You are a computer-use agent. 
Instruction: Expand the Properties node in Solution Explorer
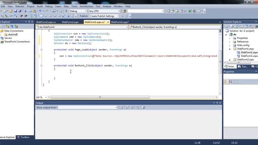tap(230, 38)
